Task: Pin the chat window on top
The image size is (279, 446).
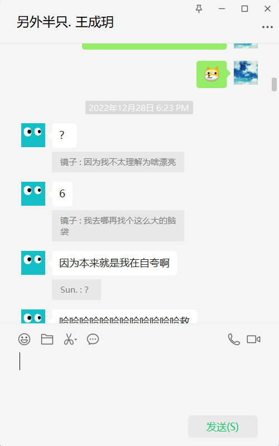Action: point(199,9)
